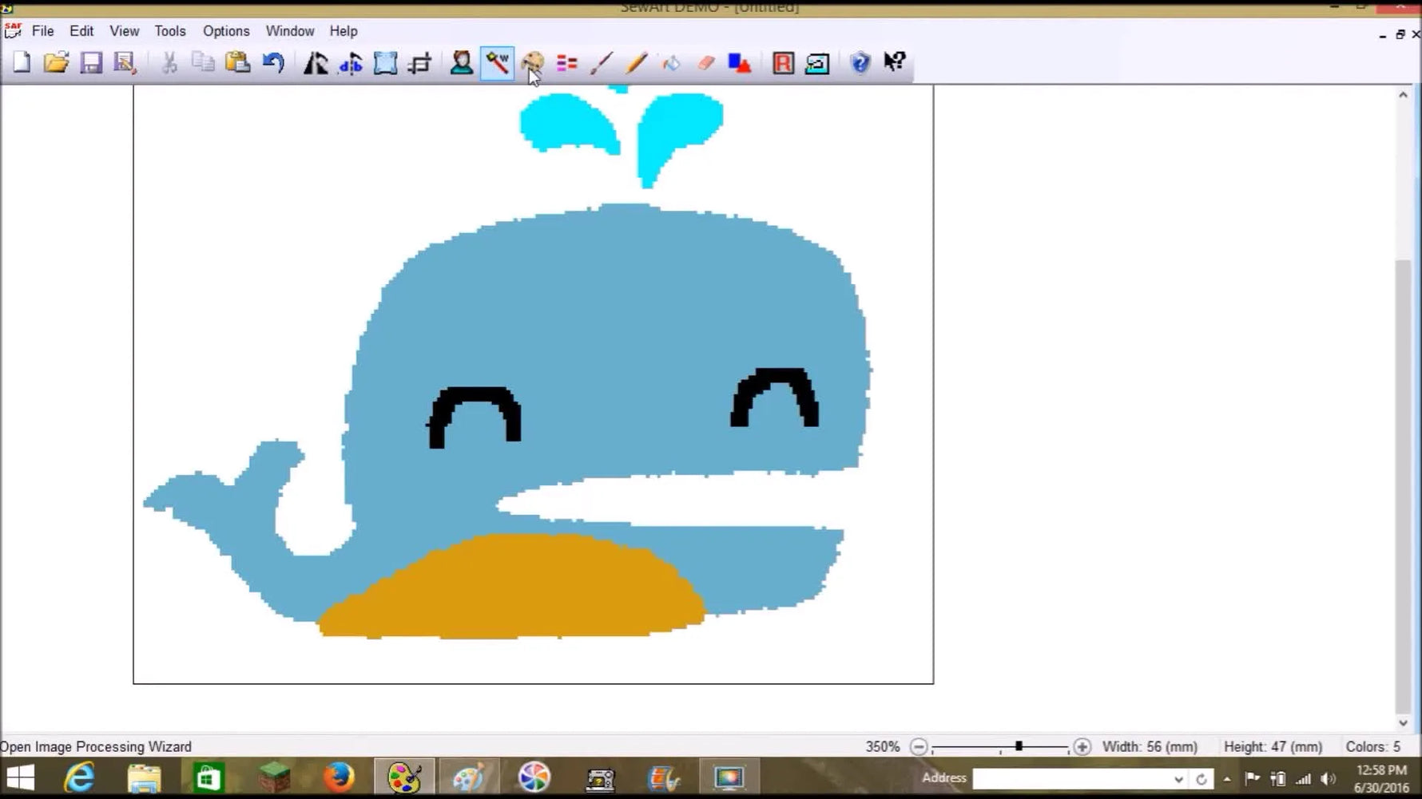Click the zoom slider handle
The height and width of the screenshot is (799, 1422).
[x=1019, y=746]
